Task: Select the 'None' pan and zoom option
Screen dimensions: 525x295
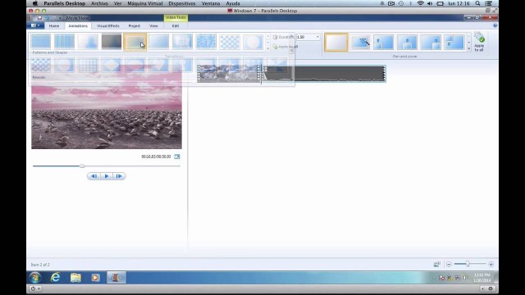Action: pos(336,43)
